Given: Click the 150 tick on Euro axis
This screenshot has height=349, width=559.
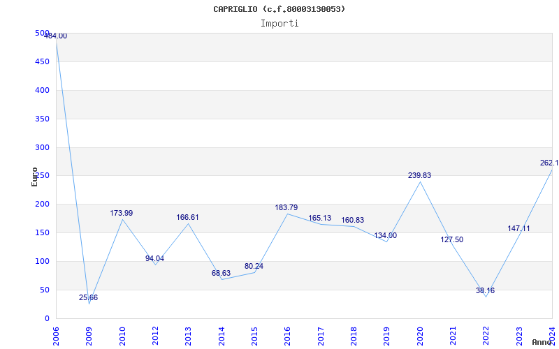Looking at the screenshot, I should pyautogui.click(x=43, y=233).
